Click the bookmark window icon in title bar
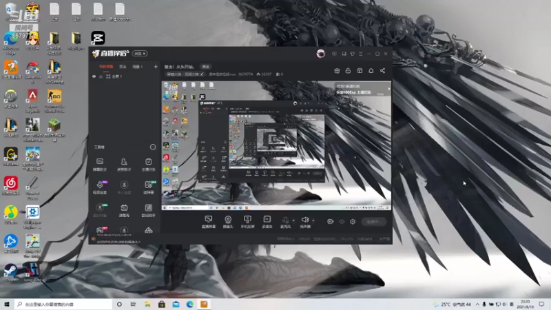Screen dimensions: 551x310 [344, 54]
